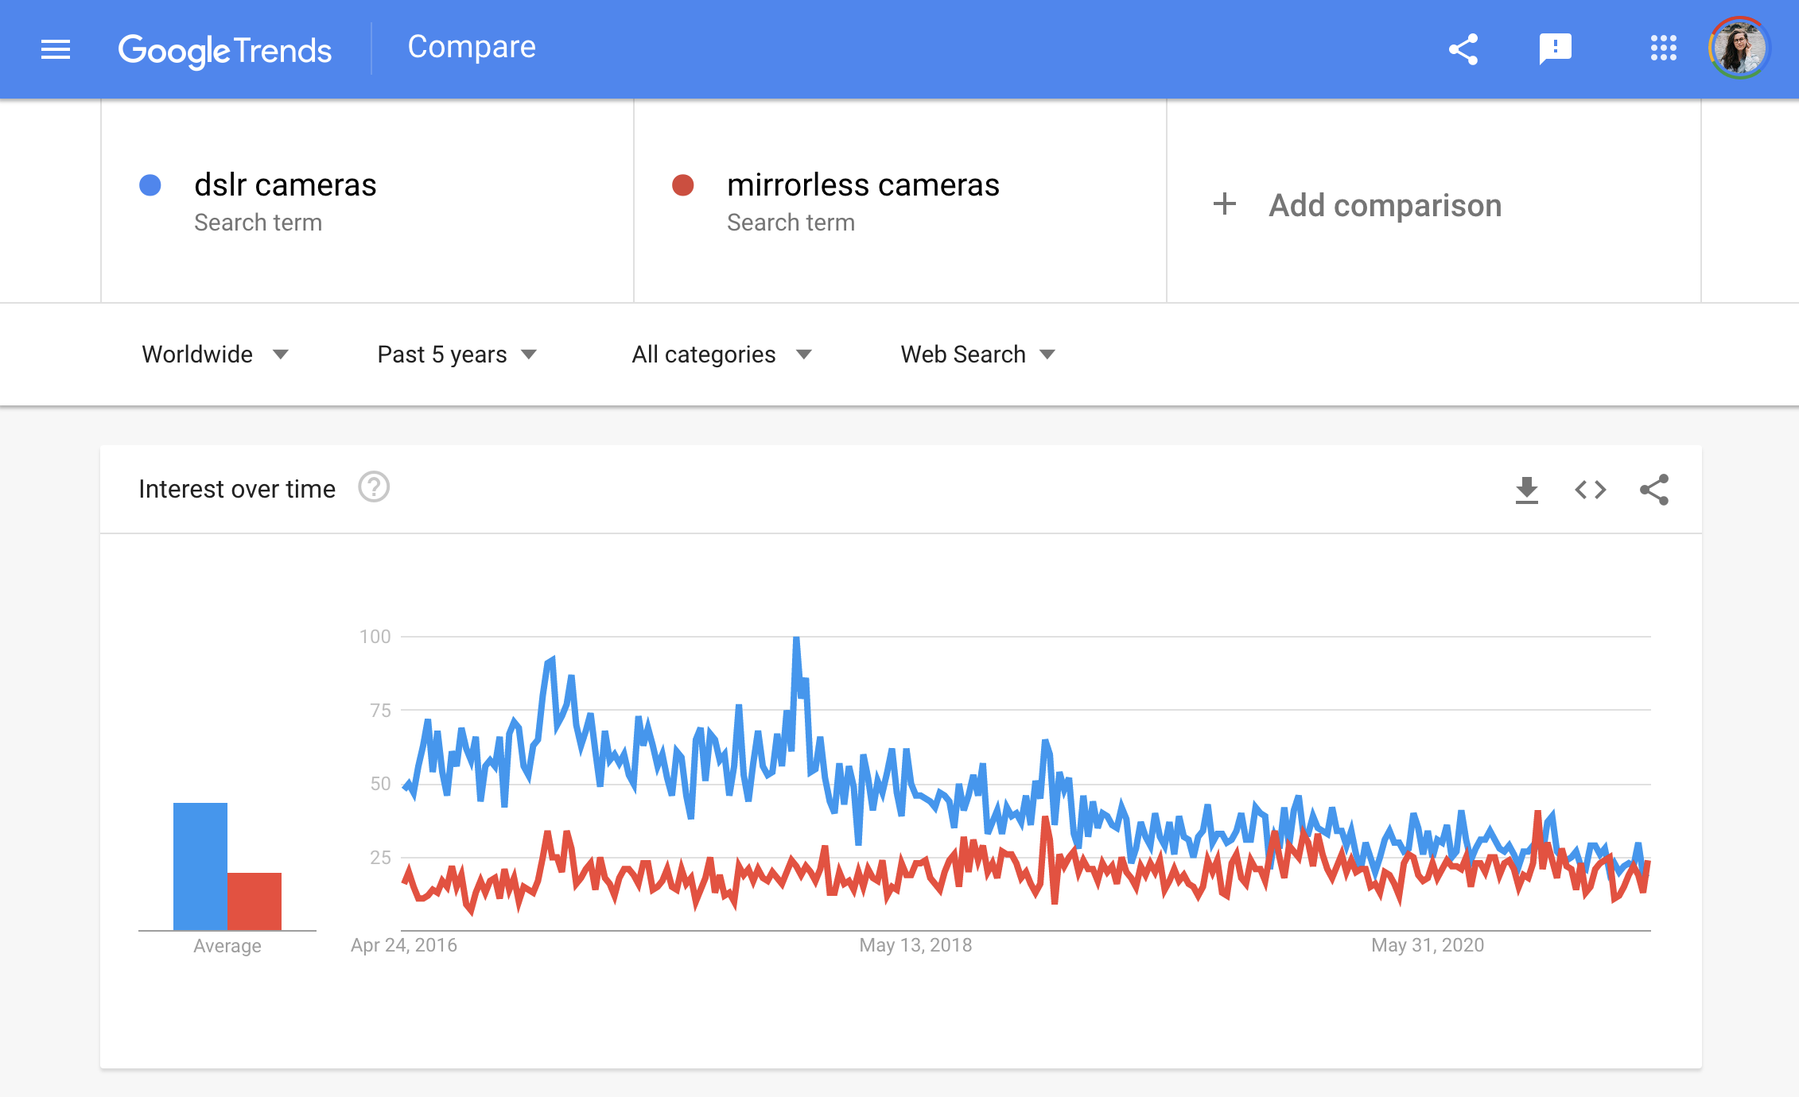This screenshot has height=1097, width=1799.
Task: Share the interest over time chart
Action: tap(1654, 490)
